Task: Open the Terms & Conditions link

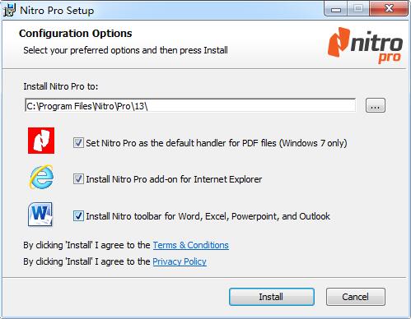Action: (191, 245)
